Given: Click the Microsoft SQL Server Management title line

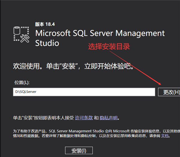Looking at the screenshot, I should 100,33.
